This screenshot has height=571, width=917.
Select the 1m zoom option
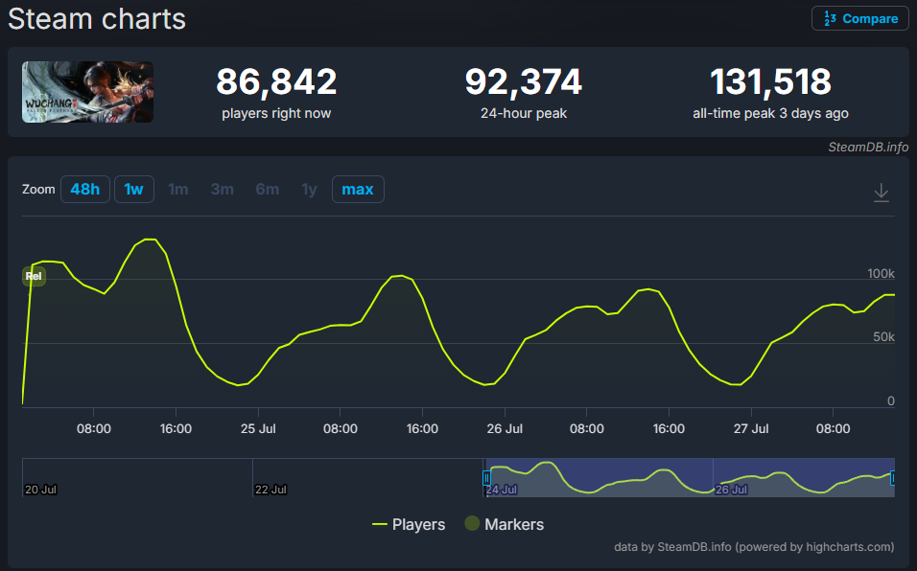click(x=177, y=189)
